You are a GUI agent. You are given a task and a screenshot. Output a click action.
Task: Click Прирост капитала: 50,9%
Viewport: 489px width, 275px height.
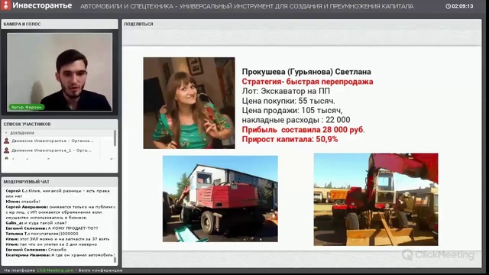click(290, 139)
